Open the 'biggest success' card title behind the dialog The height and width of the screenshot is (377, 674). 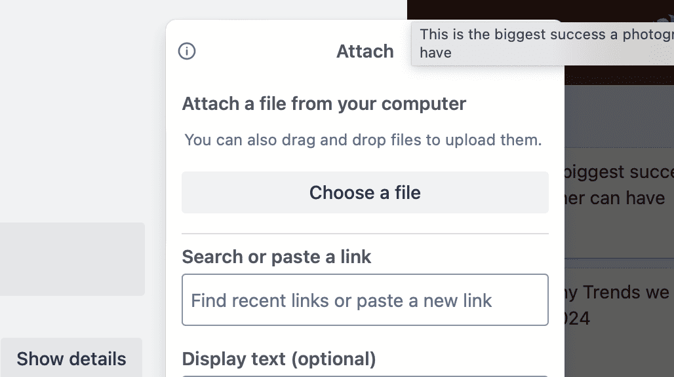point(618,172)
